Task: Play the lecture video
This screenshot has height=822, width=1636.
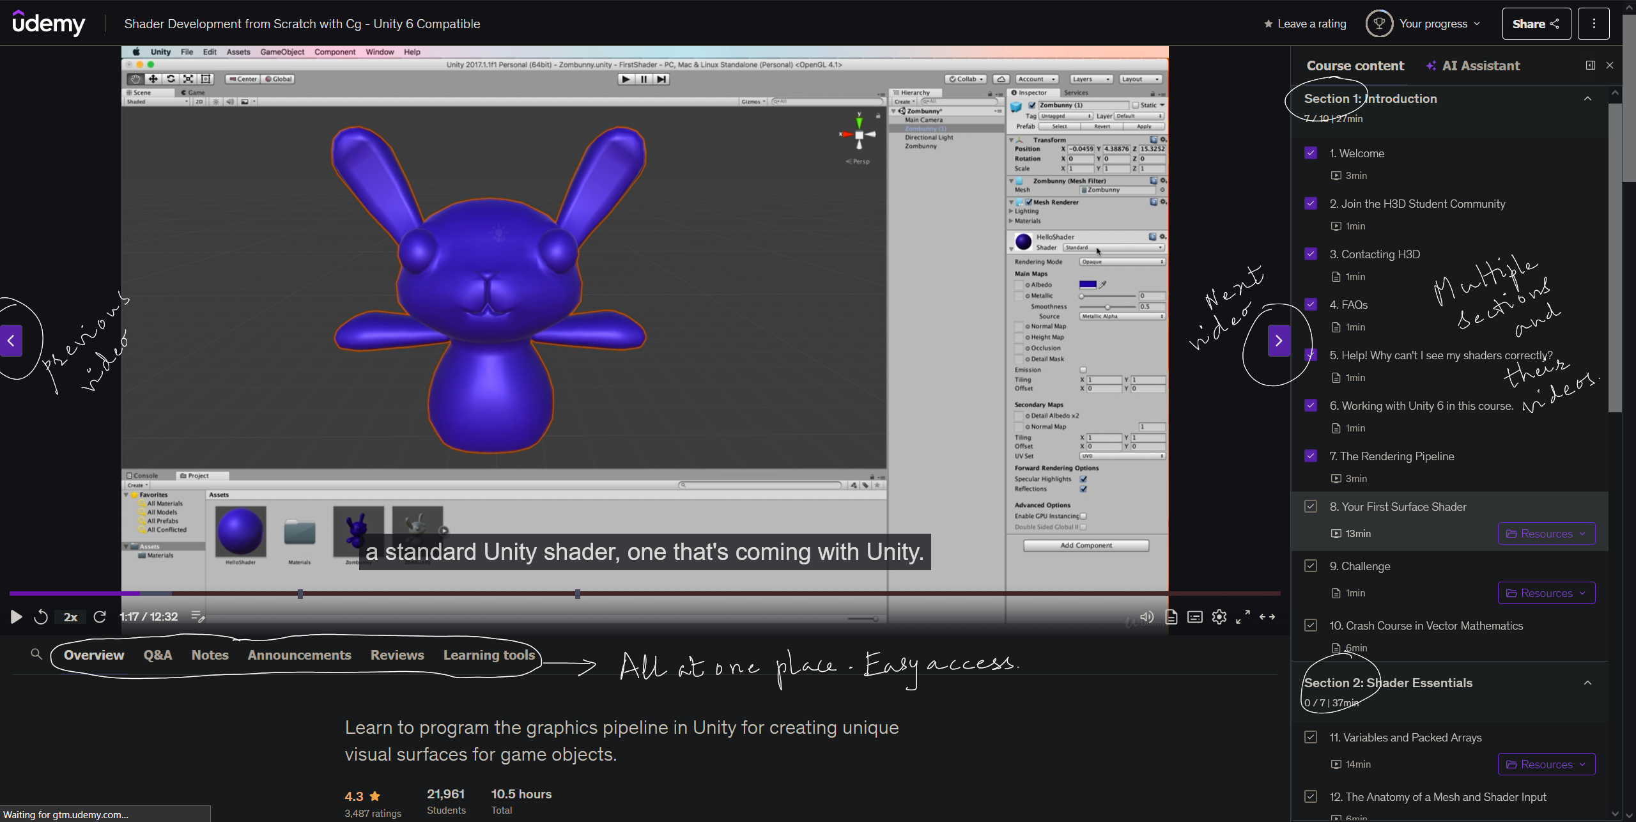Action: [16, 617]
